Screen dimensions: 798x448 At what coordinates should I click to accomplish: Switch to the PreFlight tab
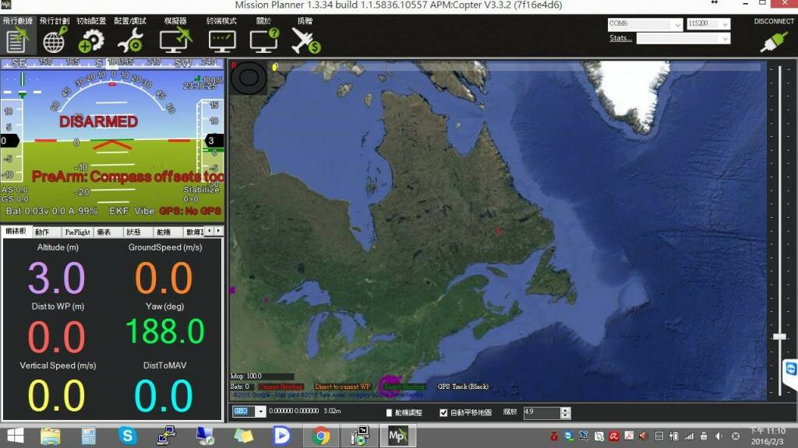(x=77, y=232)
